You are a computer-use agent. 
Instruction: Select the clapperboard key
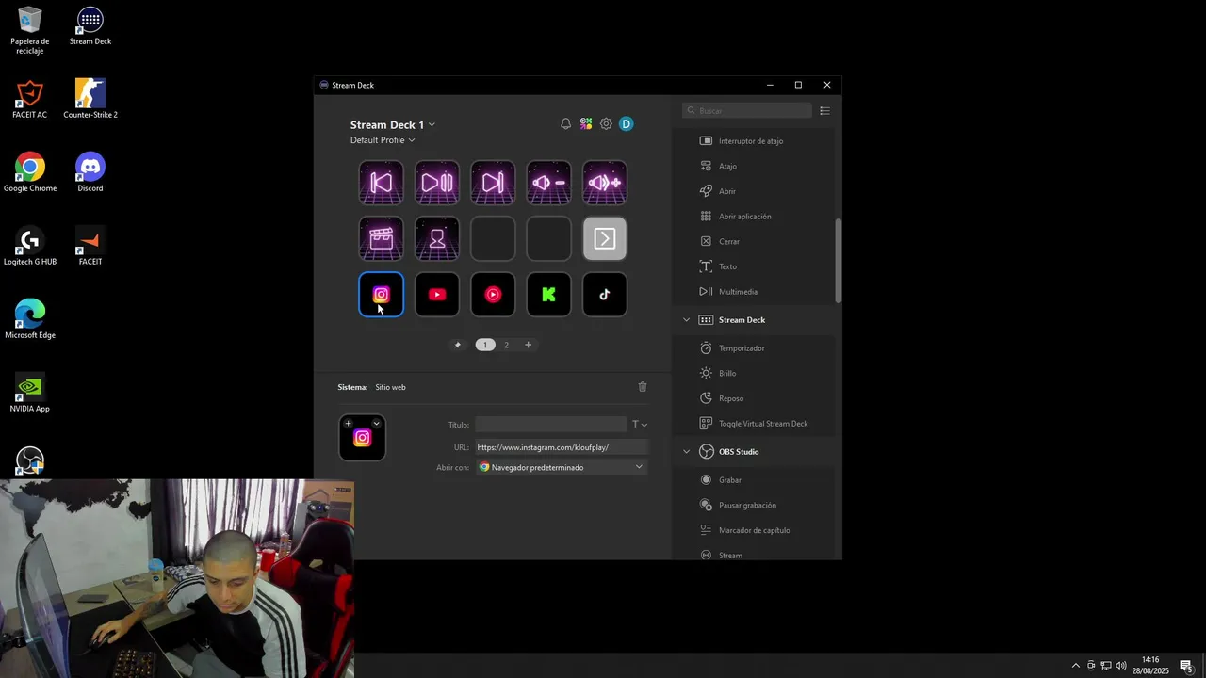pyautogui.click(x=382, y=238)
